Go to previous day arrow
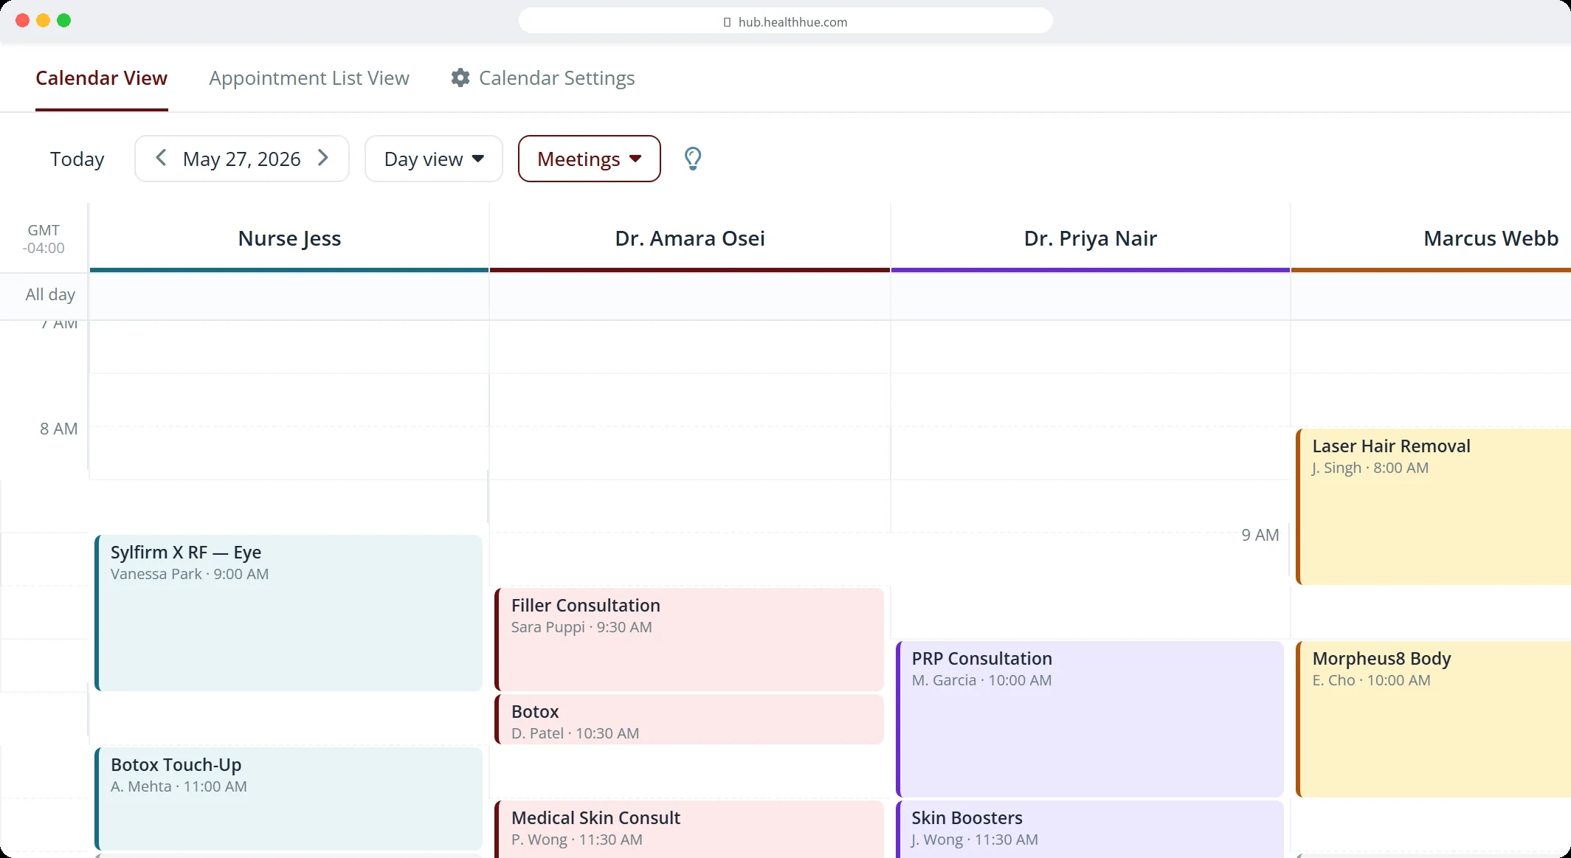The height and width of the screenshot is (858, 1571). [x=160, y=158]
